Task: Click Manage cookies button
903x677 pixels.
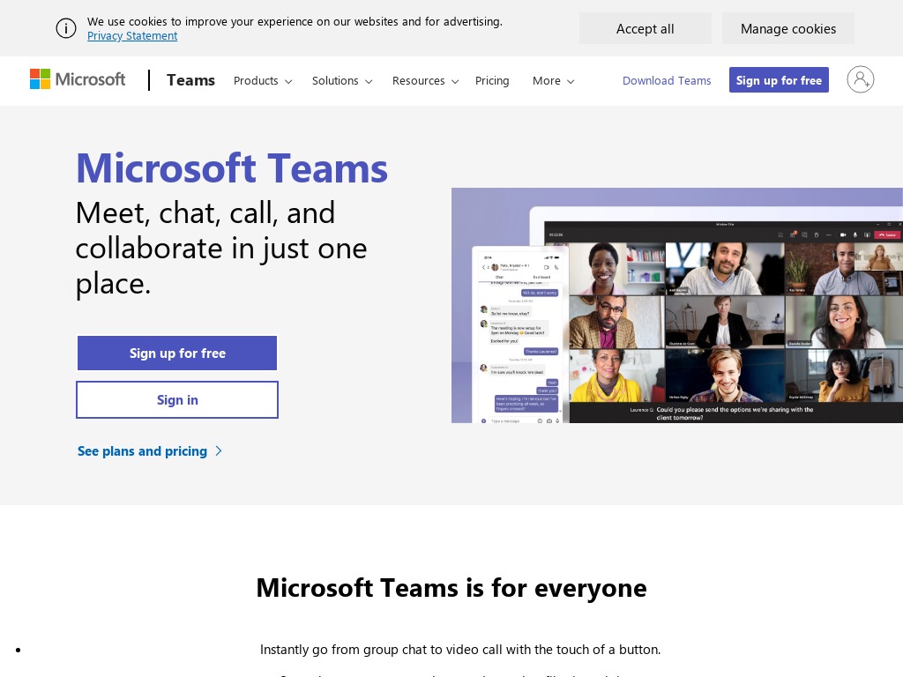Action: point(787,28)
